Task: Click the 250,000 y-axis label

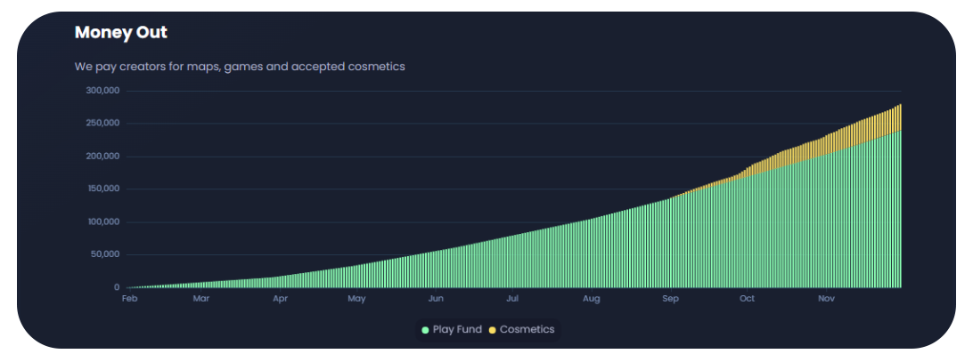Action: [102, 124]
